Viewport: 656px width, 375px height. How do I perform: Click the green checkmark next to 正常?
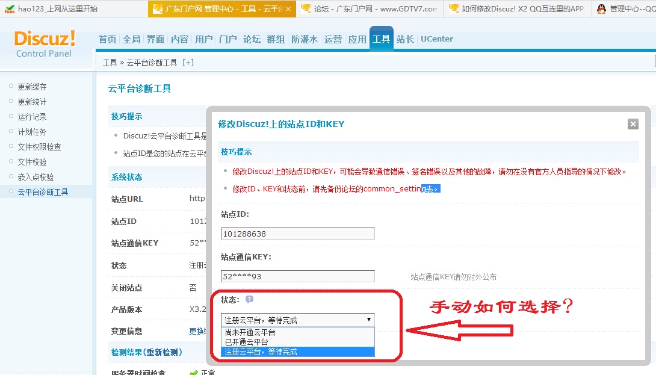(x=193, y=372)
